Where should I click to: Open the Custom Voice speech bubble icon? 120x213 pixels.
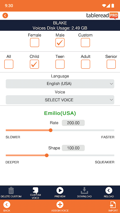(35, 190)
